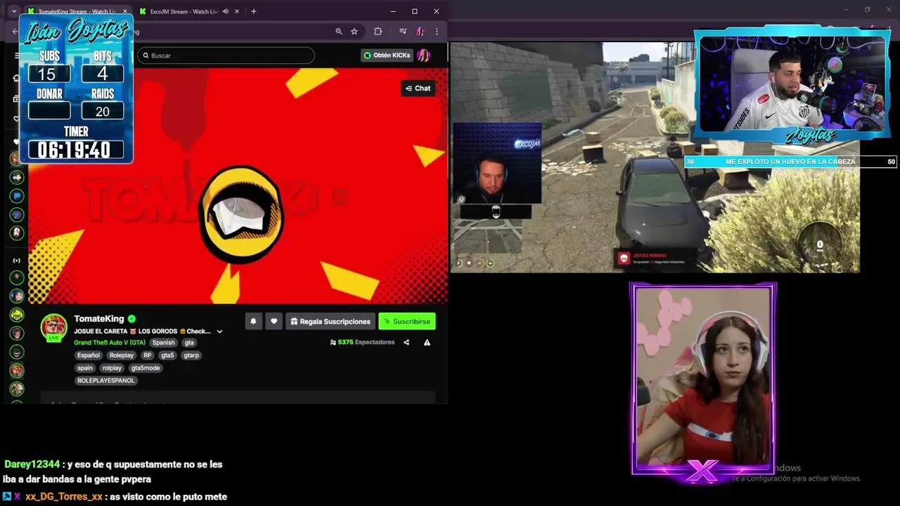Click the Obtén KICKs button
The height and width of the screenshot is (506, 900).
pos(387,56)
